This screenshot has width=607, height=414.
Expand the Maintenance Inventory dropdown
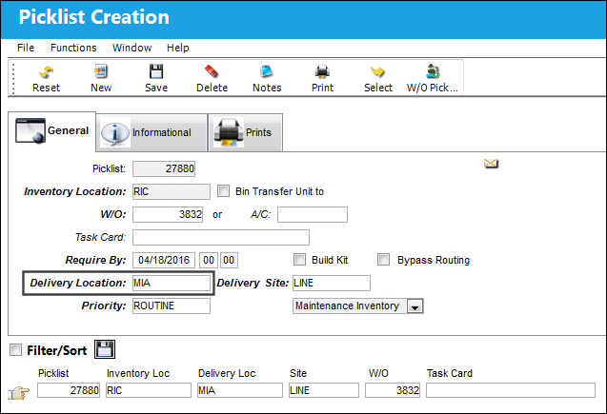point(415,306)
